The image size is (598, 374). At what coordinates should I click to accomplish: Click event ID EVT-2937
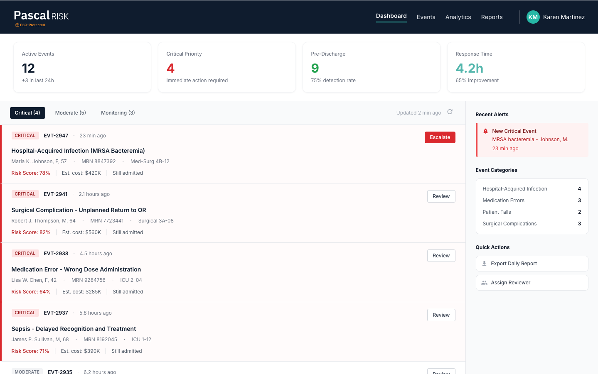click(56, 313)
